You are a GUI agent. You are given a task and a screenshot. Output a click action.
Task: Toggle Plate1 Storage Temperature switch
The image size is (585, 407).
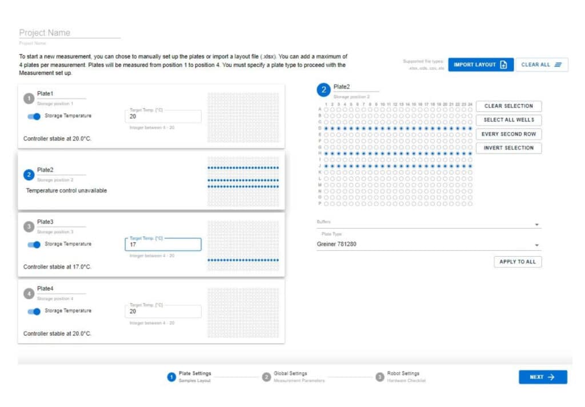pyautogui.click(x=34, y=116)
